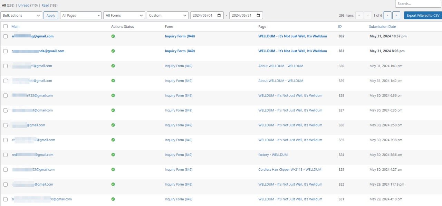Toggle select-all checkbox in table header

pyautogui.click(x=6, y=26)
